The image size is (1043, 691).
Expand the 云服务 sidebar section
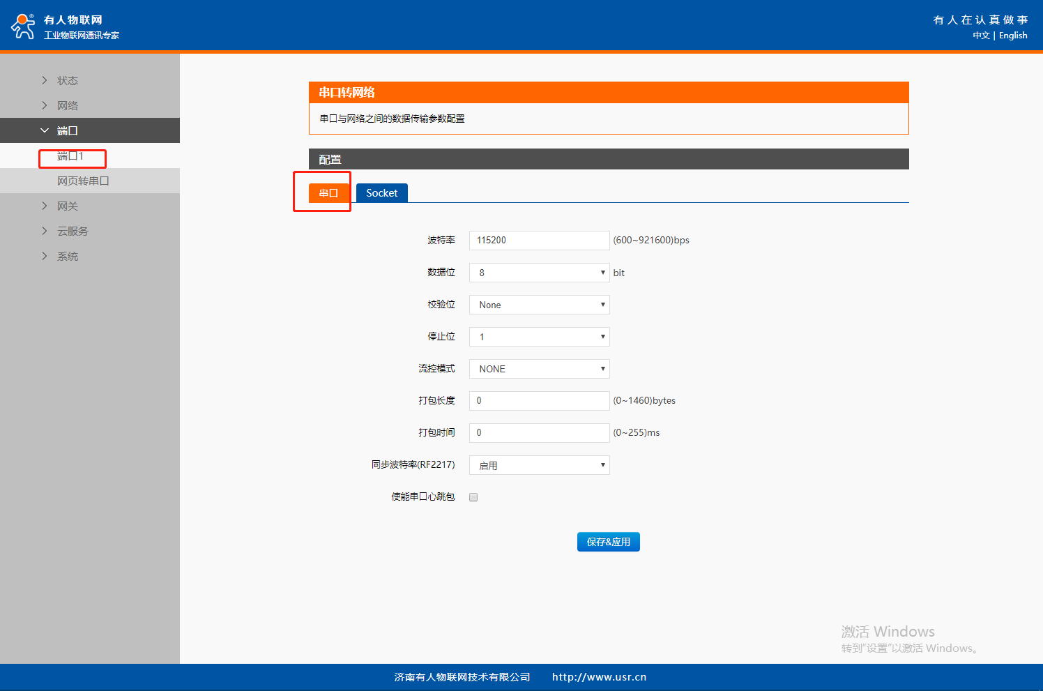73,231
